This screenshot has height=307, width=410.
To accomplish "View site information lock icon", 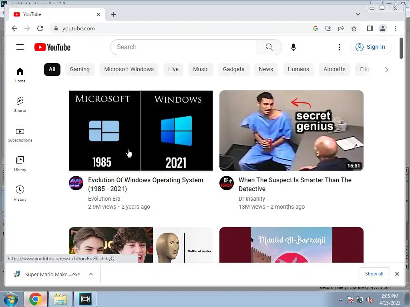I will [x=56, y=28].
